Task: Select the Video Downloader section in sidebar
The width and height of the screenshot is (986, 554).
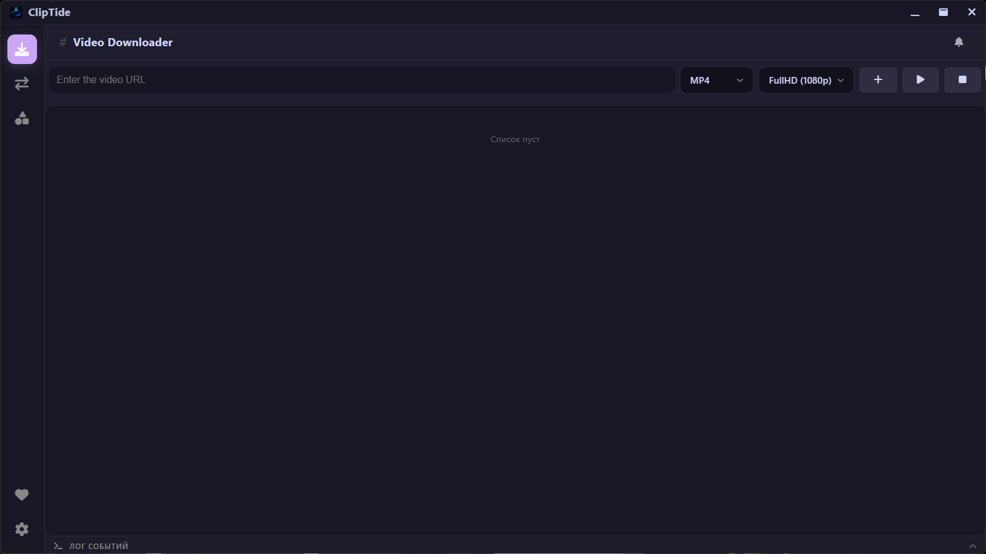Action: [x=22, y=49]
